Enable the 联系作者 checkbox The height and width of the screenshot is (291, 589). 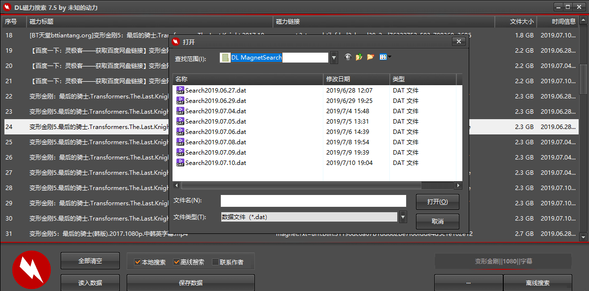click(x=215, y=262)
